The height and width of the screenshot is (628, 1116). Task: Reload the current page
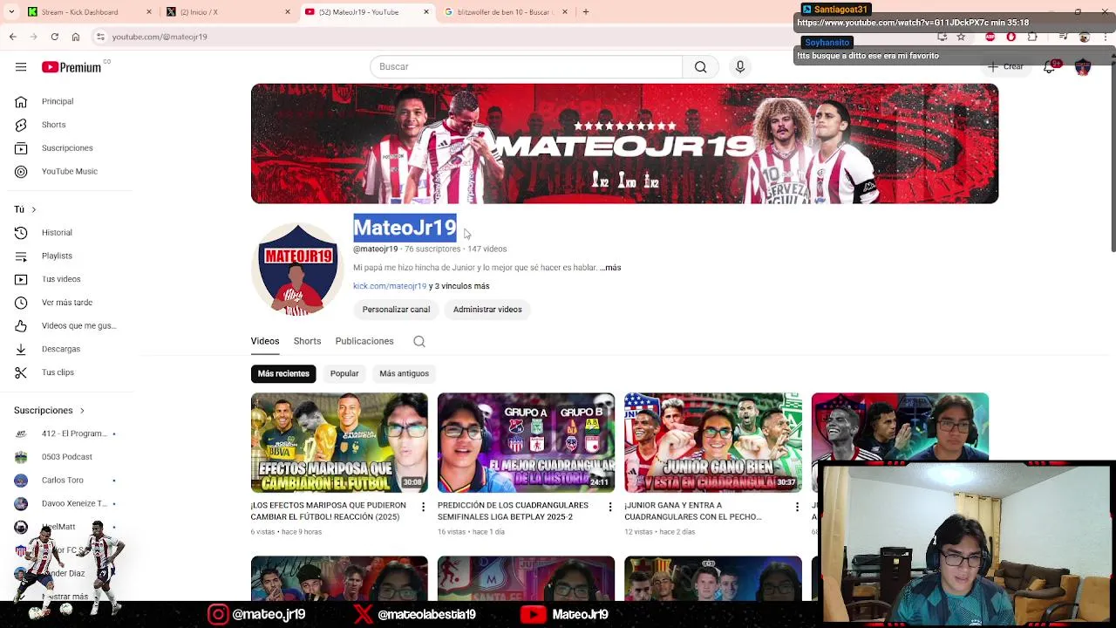[54, 37]
